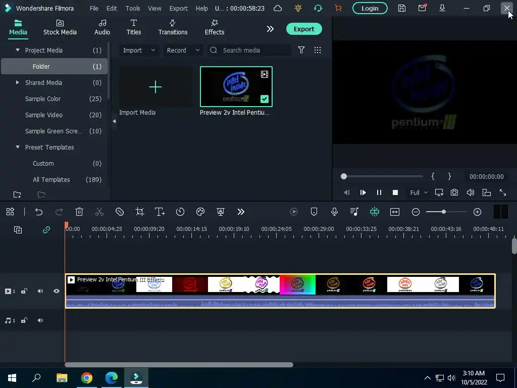Click the Login button
The height and width of the screenshot is (388, 517).
pos(370,8)
